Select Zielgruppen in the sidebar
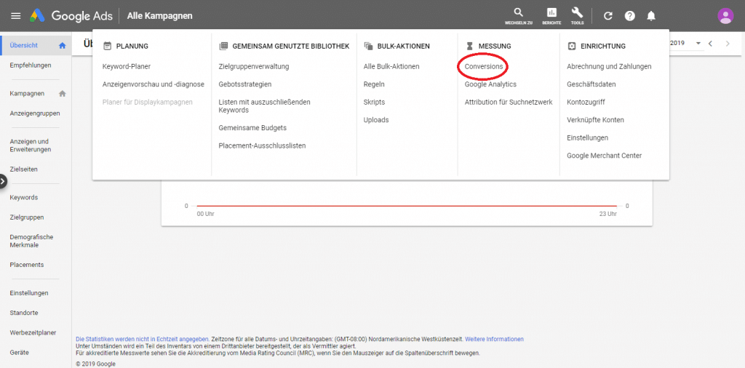Viewport: 745px width, 368px height. coord(27,217)
